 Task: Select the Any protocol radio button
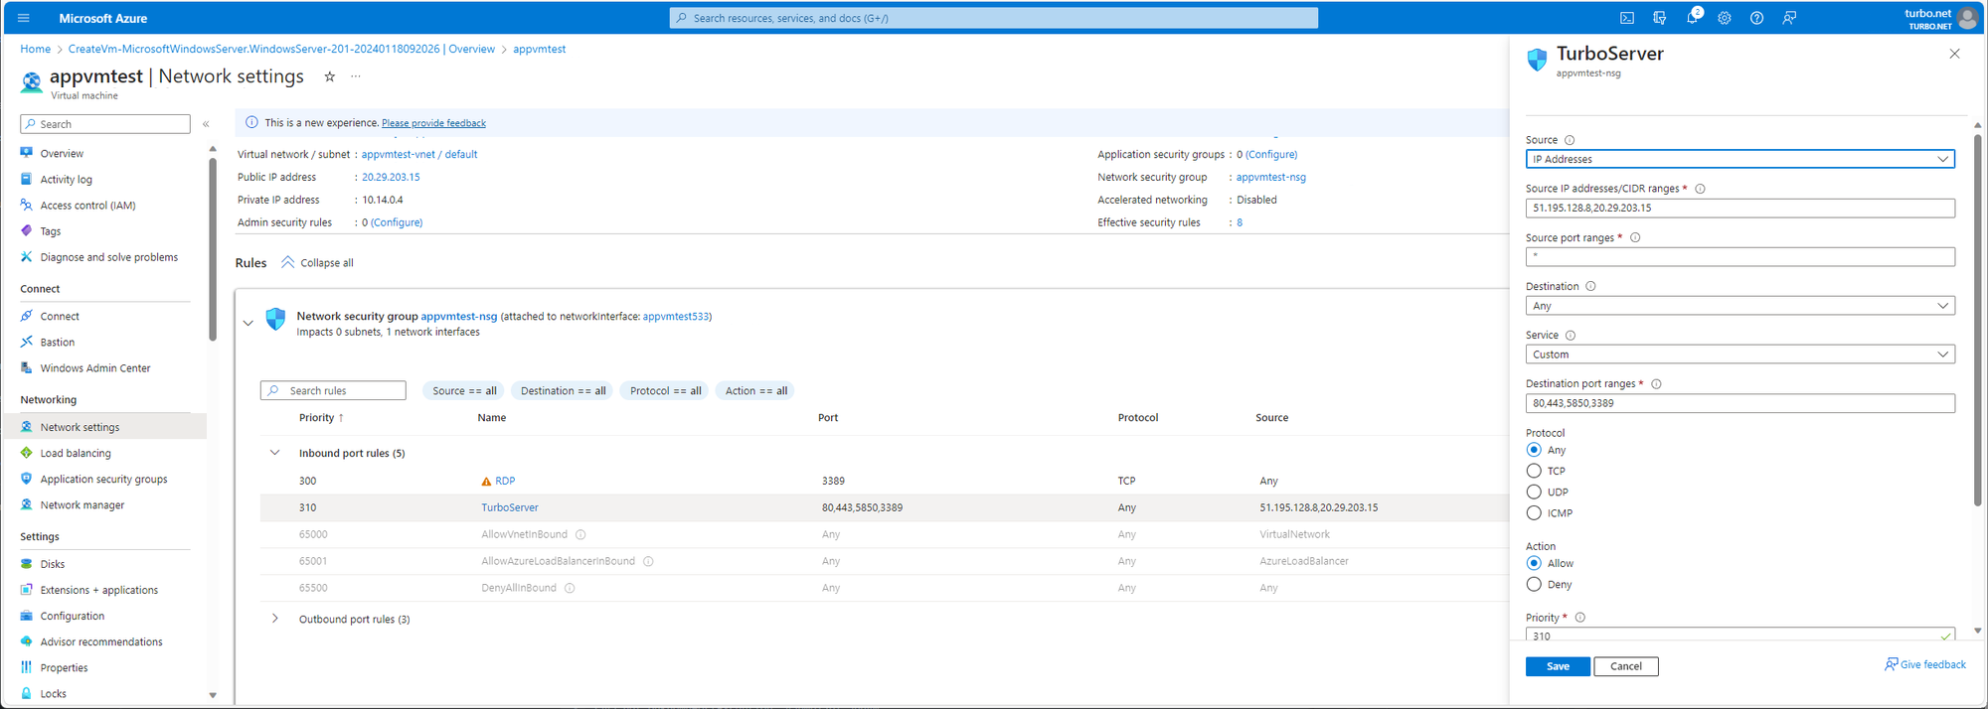pos(1534,450)
